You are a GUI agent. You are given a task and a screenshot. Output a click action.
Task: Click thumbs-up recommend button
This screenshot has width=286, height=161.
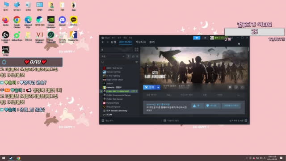[x=197, y=106]
